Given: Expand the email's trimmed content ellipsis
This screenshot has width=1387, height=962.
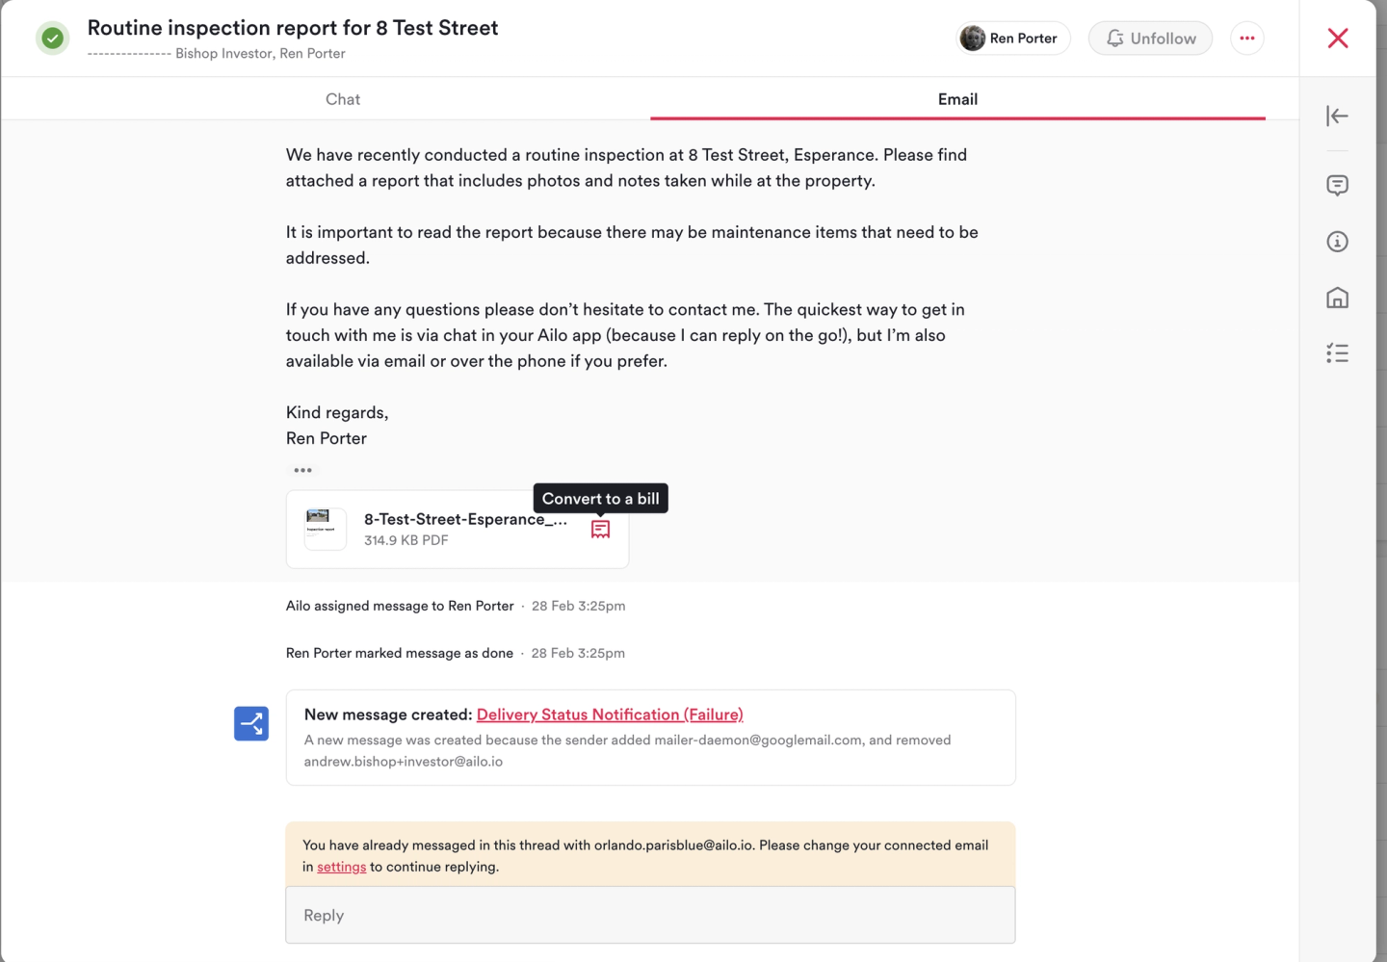Looking at the screenshot, I should tap(302, 470).
